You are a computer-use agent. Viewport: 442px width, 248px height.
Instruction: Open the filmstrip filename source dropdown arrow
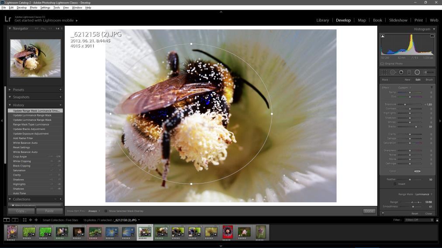pyautogui.click(x=139, y=220)
